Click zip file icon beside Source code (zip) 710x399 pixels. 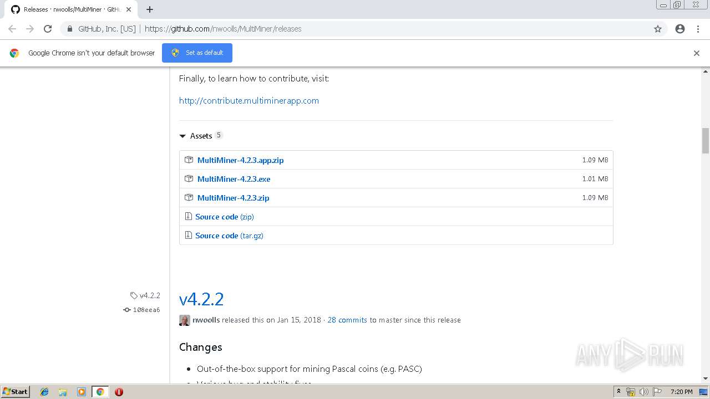(188, 217)
